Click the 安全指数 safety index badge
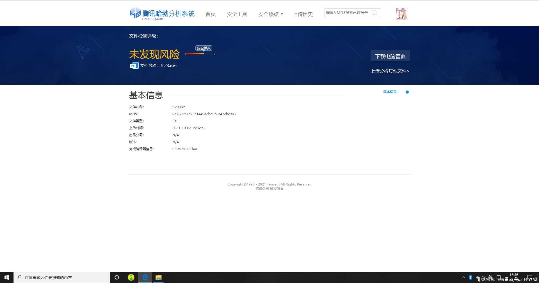 click(204, 48)
